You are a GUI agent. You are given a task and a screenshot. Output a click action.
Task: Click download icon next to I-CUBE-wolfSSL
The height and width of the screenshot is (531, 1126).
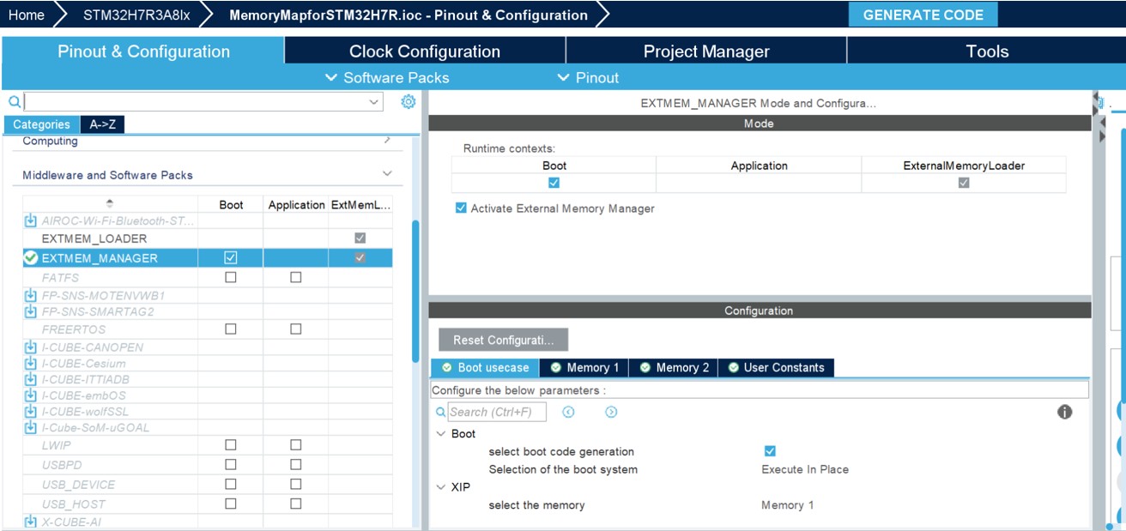pyautogui.click(x=31, y=412)
